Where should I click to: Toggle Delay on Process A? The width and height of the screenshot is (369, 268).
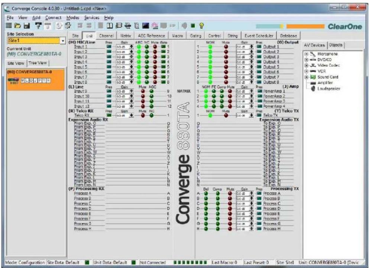(x=206, y=193)
